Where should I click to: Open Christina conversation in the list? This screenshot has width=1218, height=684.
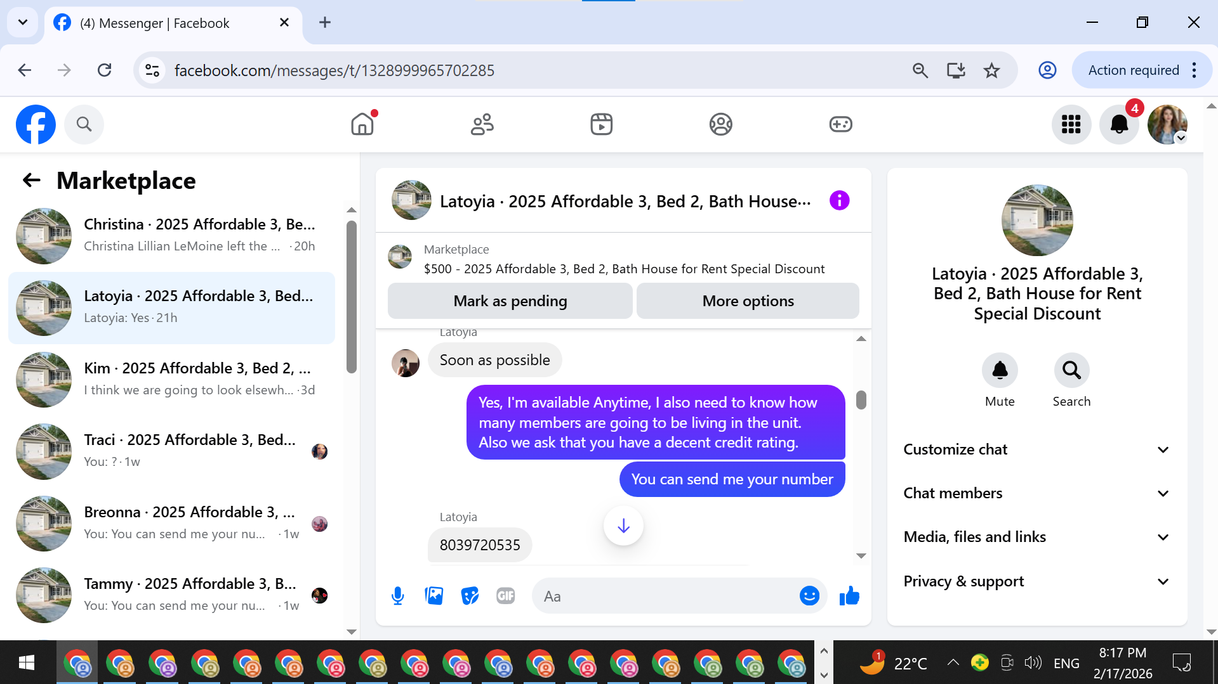tap(171, 236)
